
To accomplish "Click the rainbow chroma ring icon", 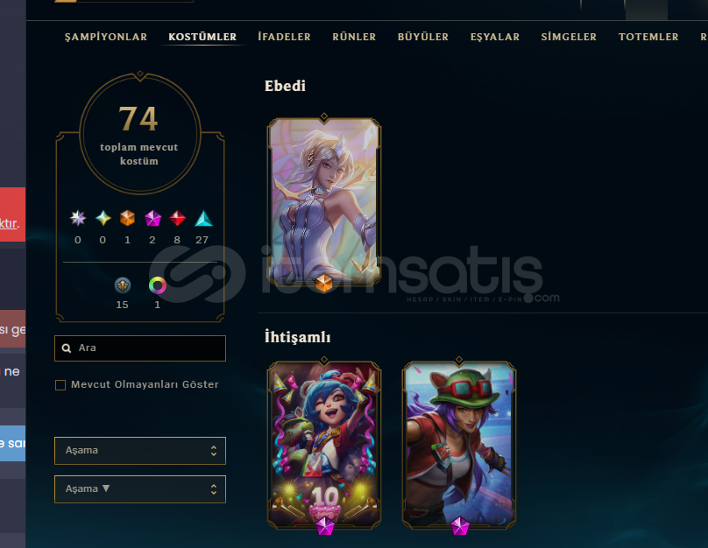I will pyautogui.click(x=157, y=285).
